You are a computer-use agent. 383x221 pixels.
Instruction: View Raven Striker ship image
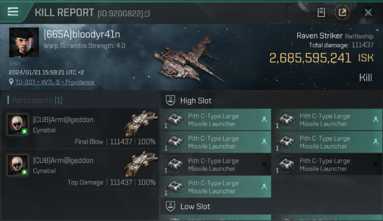click(189, 59)
